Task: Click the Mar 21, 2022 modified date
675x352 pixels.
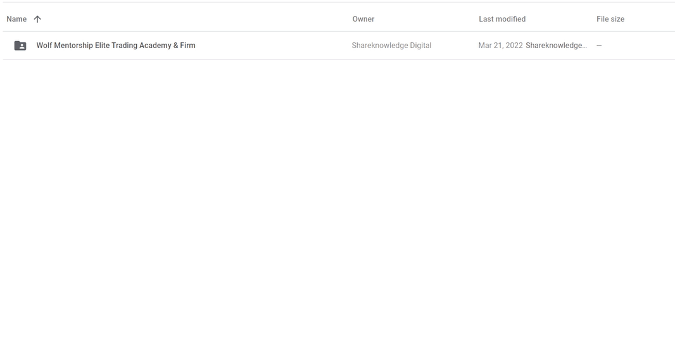Action: [500, 46]
